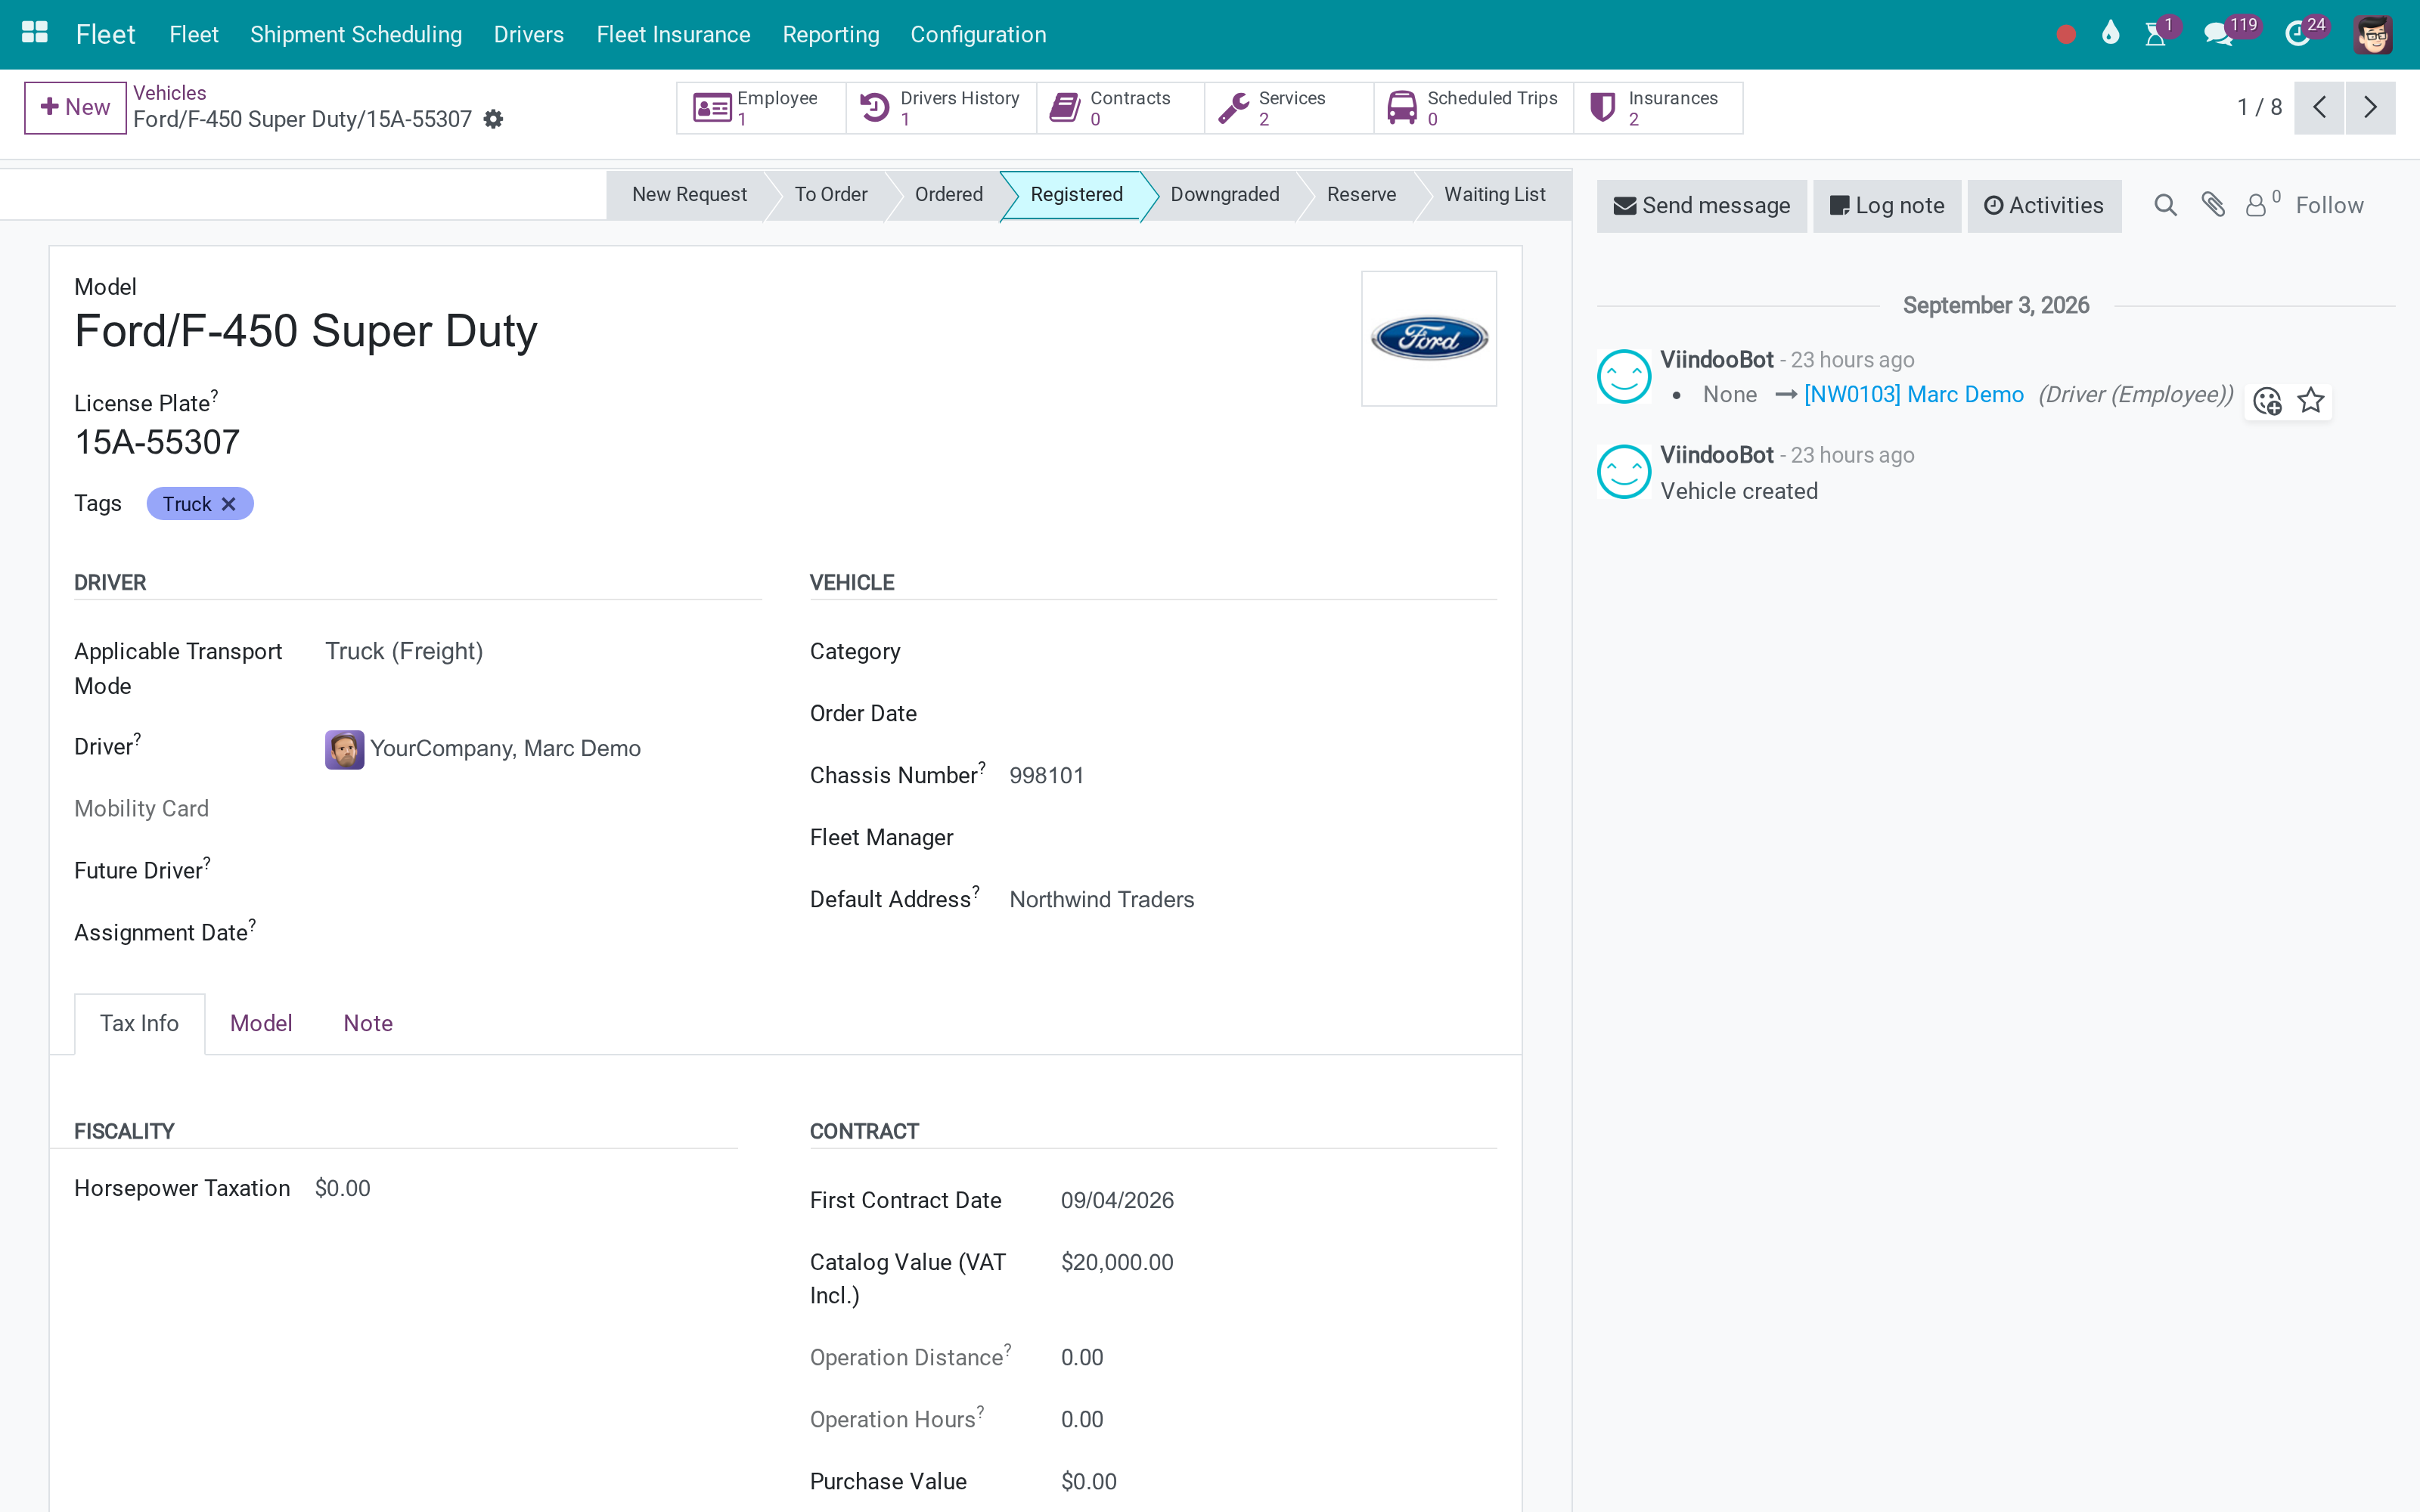
Task: Click Send message in chatter
Action: 1702,206
